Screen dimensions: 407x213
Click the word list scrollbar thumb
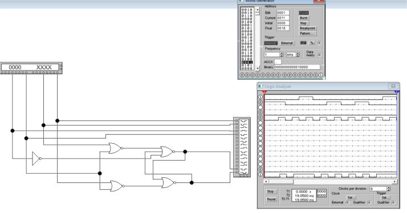tap(258, 14)
